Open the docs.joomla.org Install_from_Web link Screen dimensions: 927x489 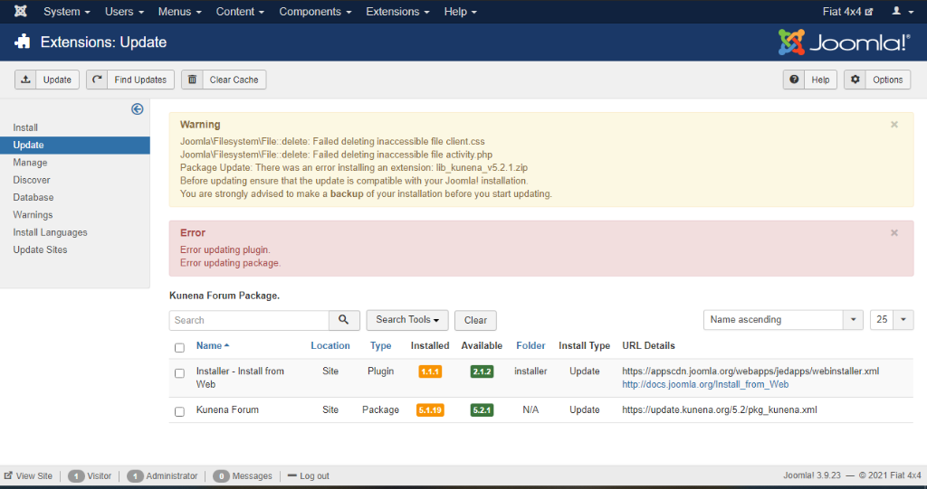click(705, 384)
